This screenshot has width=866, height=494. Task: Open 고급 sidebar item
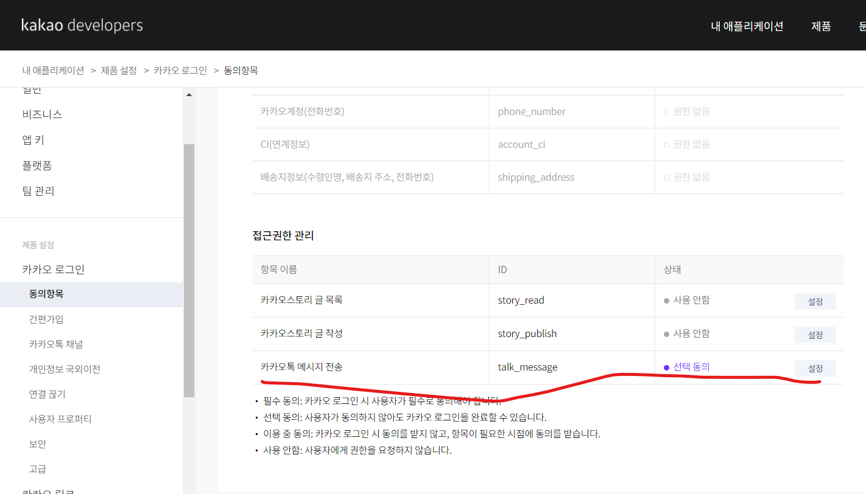[x=38, y=469]
